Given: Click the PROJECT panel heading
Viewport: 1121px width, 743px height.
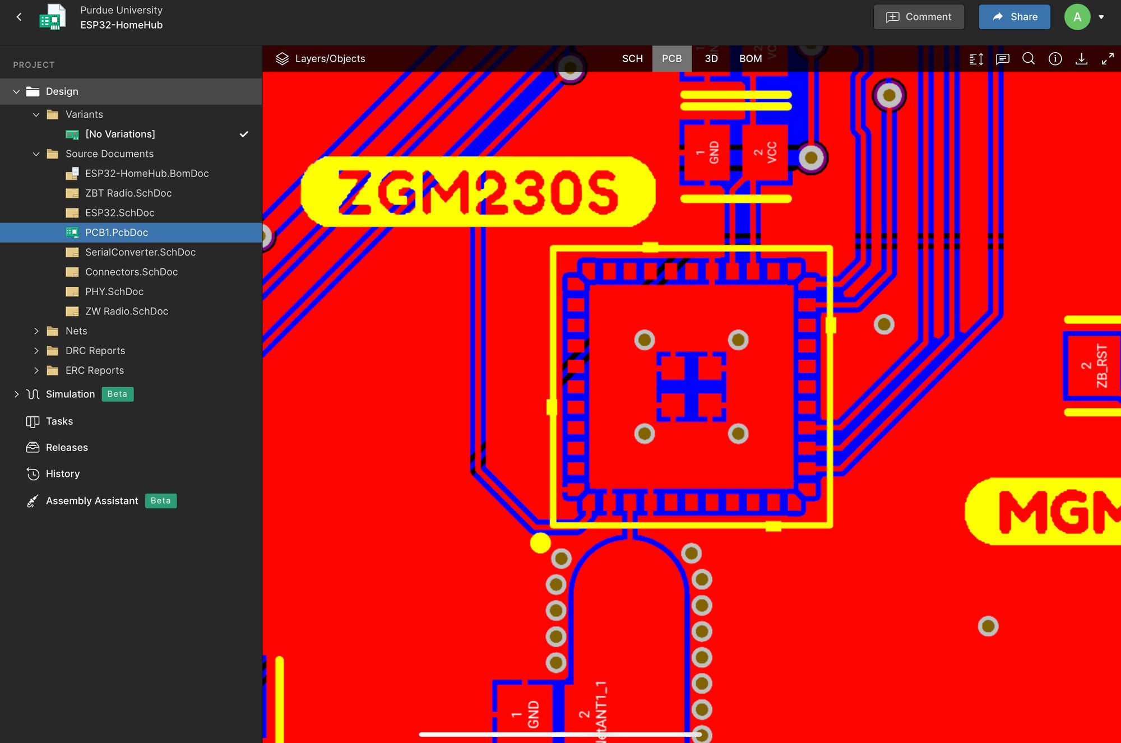Looking at the screenshot, I should pos(34,65).
